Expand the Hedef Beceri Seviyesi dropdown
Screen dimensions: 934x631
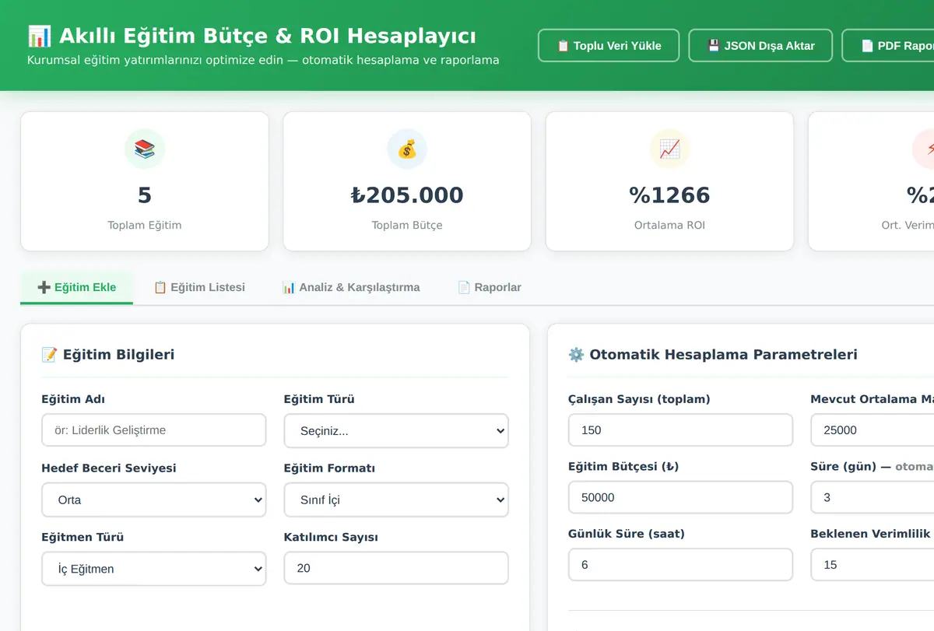[x=153, y=500]
